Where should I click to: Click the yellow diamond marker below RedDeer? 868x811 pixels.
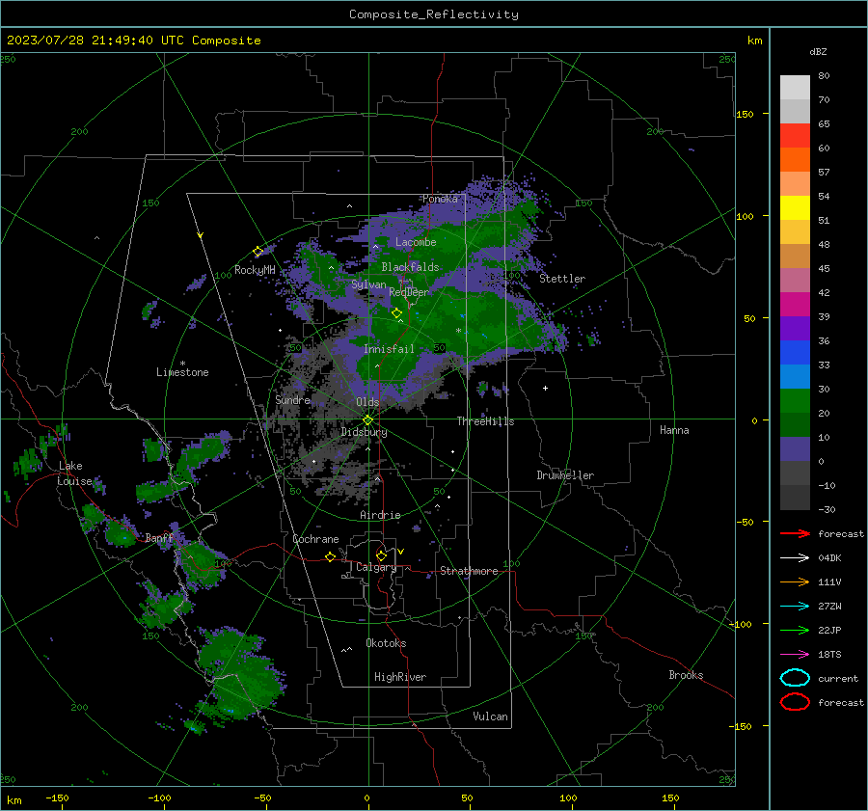(x=397, y=313)
